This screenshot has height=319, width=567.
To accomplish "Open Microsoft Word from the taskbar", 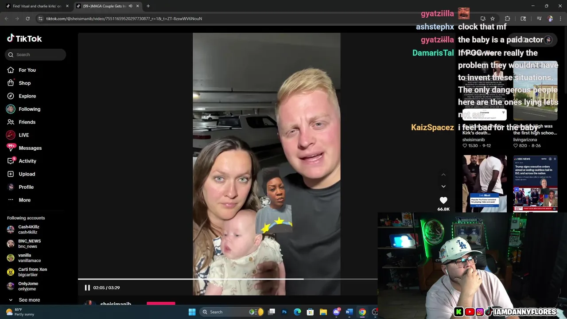I will coord(349,312).
